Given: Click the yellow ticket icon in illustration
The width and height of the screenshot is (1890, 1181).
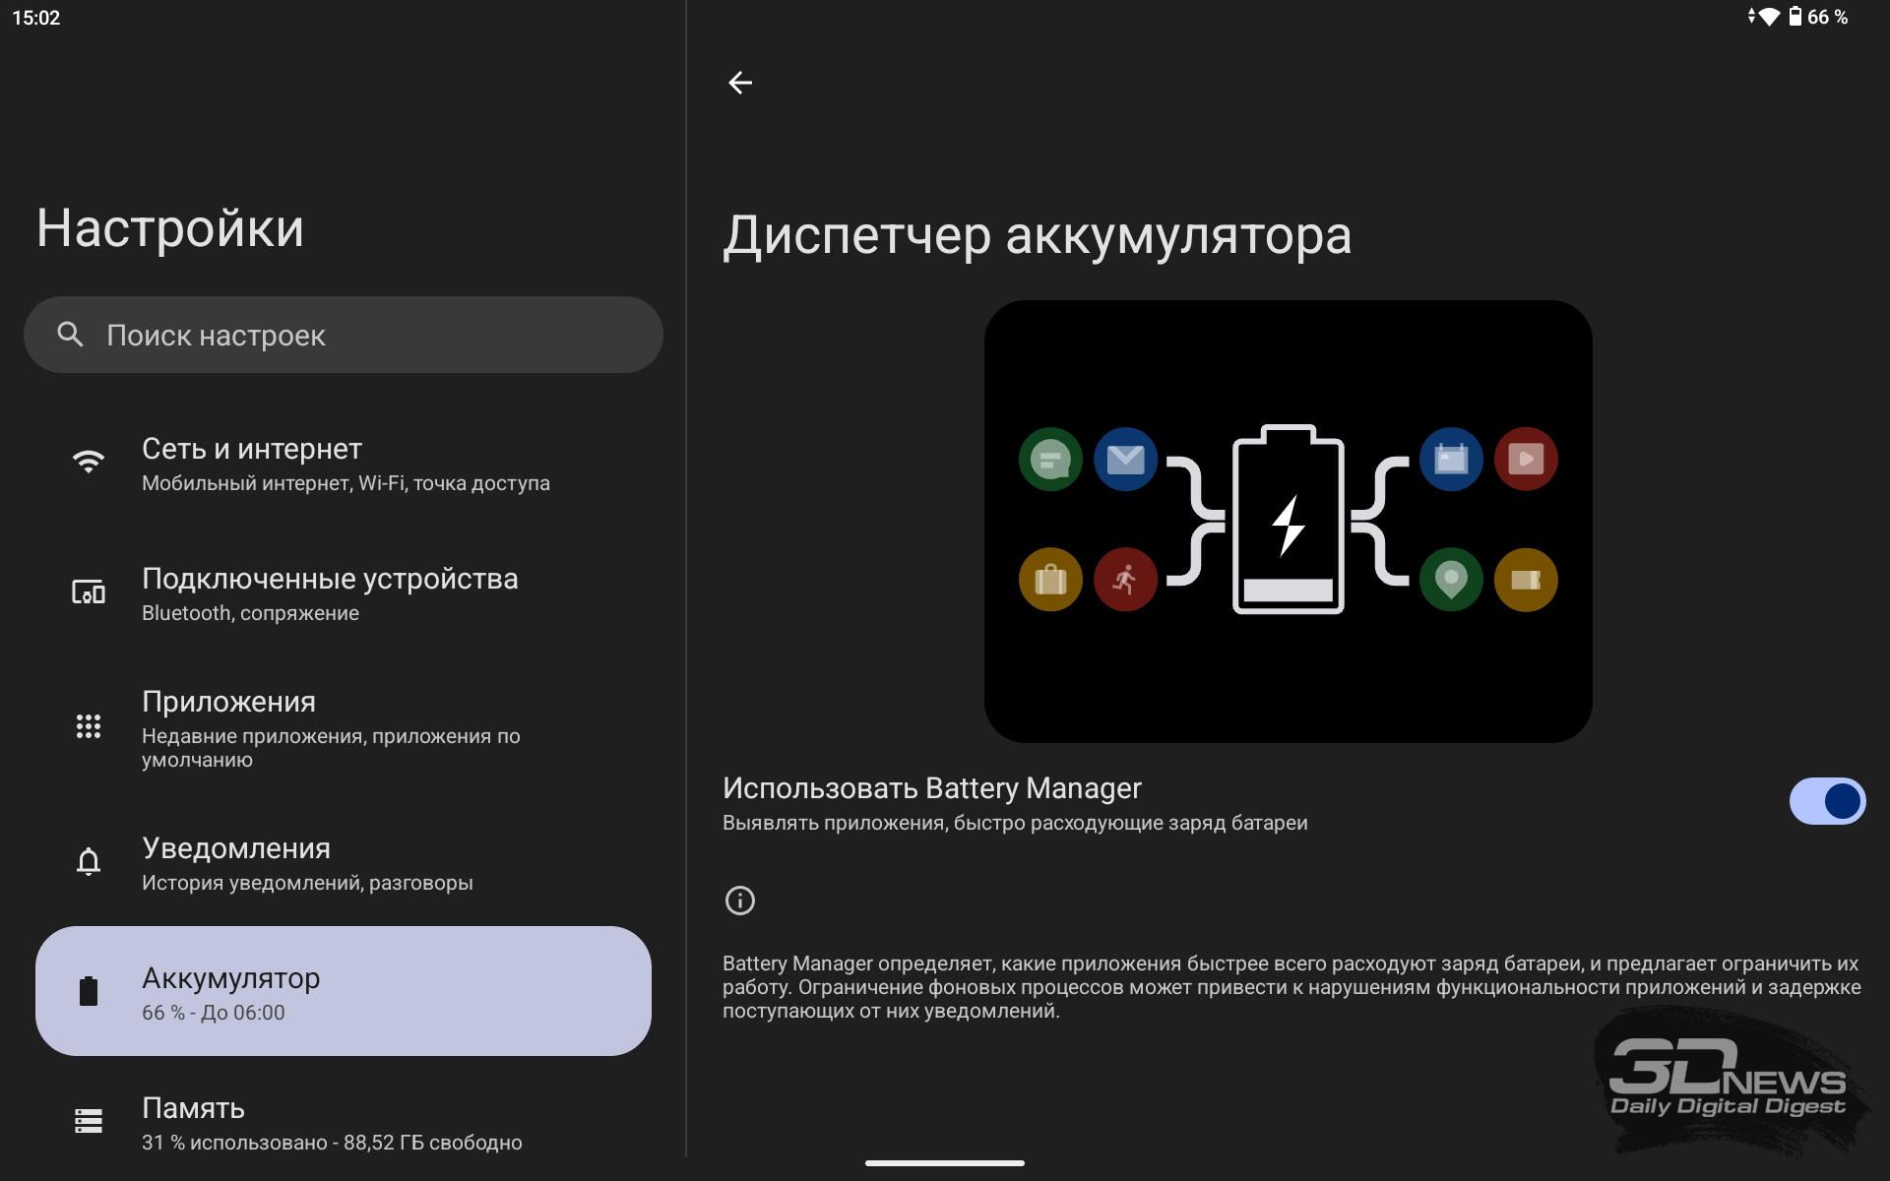Looking at the screenshot, I should click(x=1526, y=580).
